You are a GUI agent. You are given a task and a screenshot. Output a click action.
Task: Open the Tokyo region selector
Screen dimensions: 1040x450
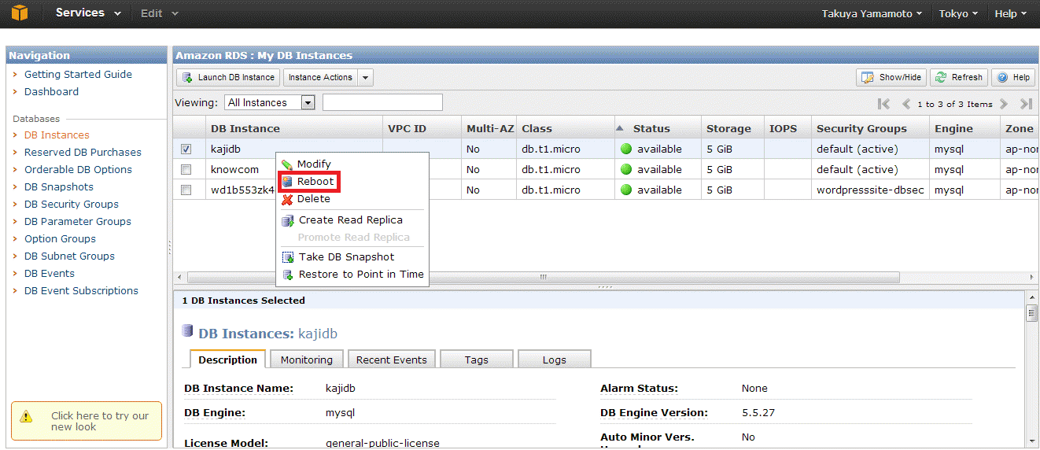tap(958, 13)
